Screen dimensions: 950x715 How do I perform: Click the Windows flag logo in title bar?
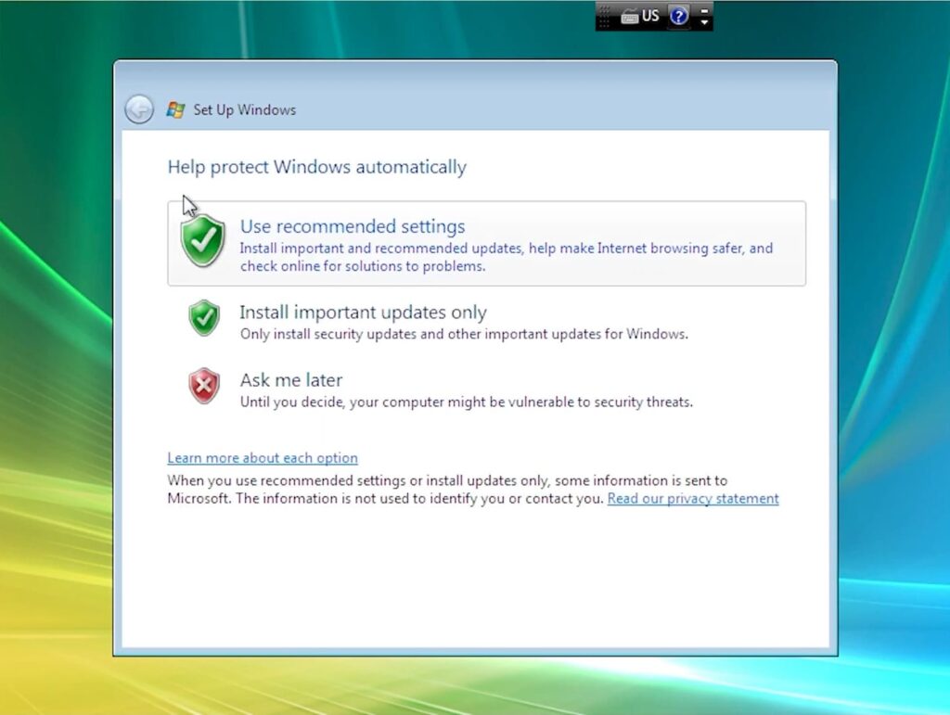point(175,109)
